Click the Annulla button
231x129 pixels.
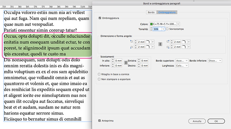point(197,121)
